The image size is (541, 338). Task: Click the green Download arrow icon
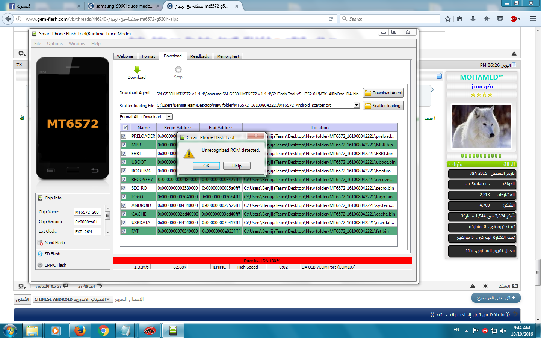pos(137,70)
